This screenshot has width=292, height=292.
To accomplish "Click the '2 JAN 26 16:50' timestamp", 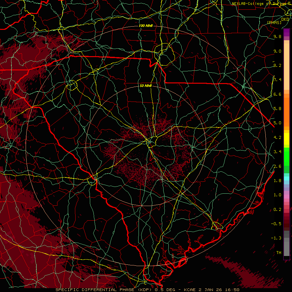I will (x=219, y=290).
